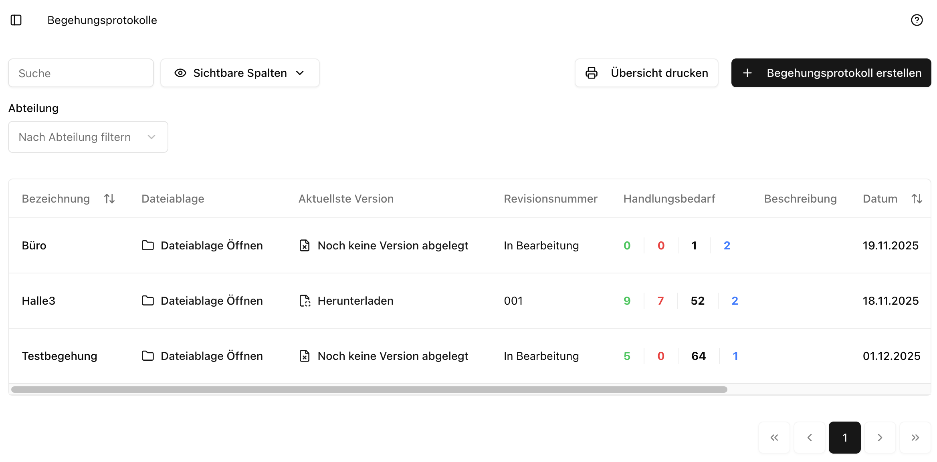Open the help icon top right

point(917,20)
